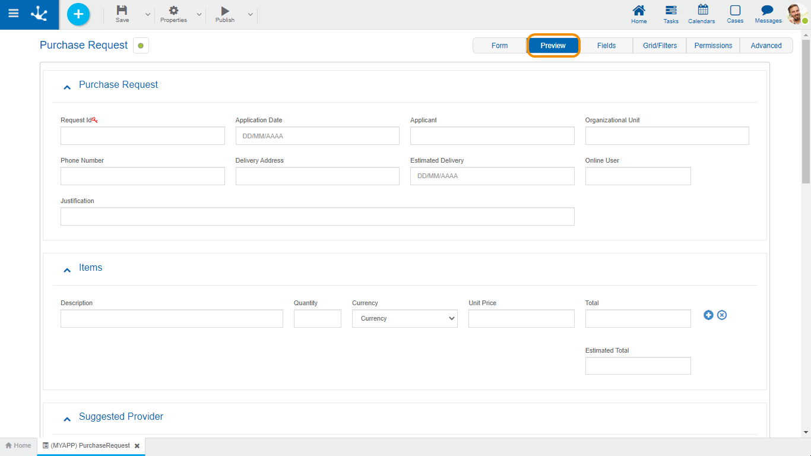811x456 pixels.
Task: Expand the Save options arrow
Action: click(148, 15)
